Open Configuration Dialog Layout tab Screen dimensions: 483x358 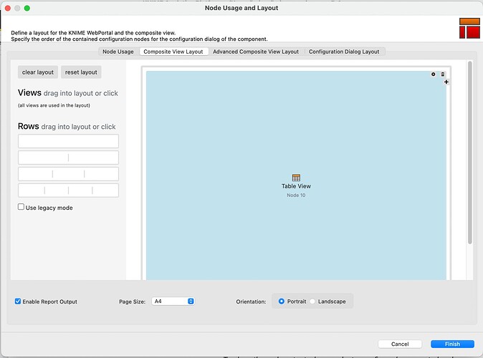pos(344,52)
